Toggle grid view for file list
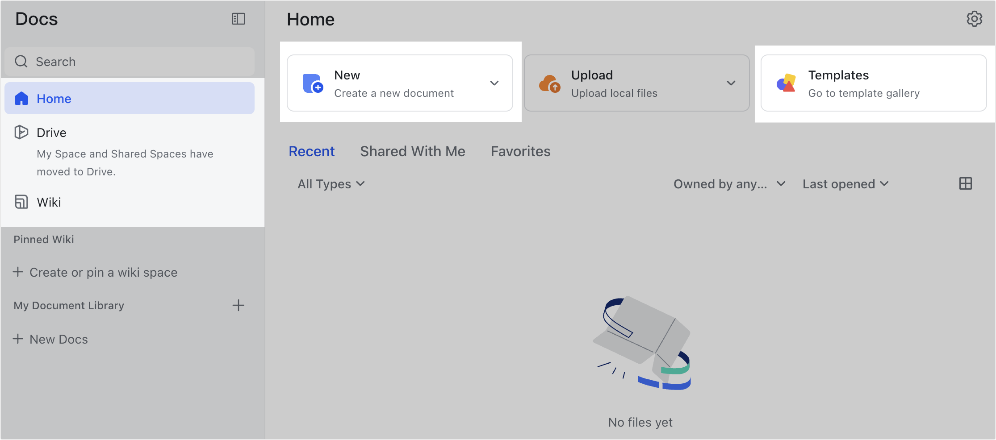This screenshot has height=440, width=996. point(966,183)
